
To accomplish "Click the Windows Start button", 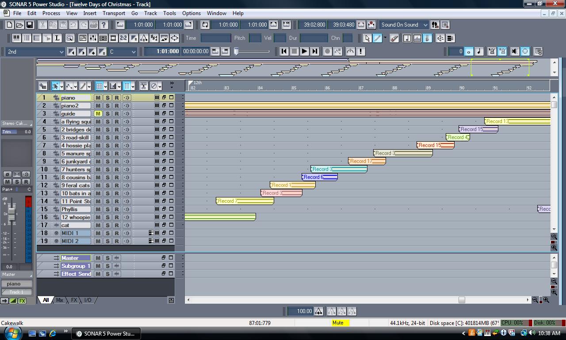I will point(13,333).
